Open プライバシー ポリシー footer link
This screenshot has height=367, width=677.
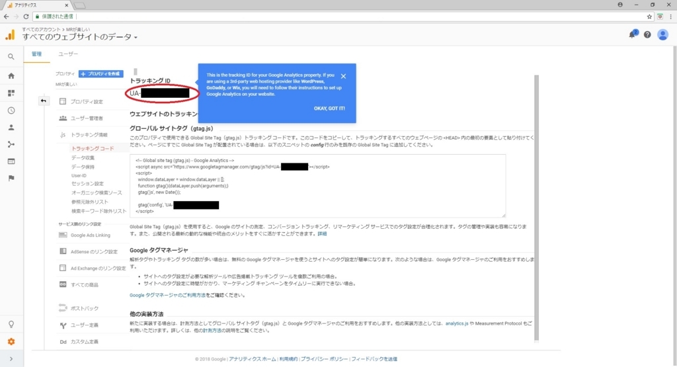pos(324,359)
